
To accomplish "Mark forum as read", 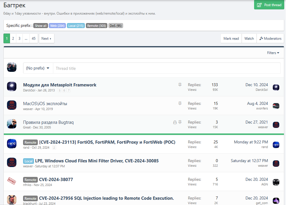I will [231, 38].
